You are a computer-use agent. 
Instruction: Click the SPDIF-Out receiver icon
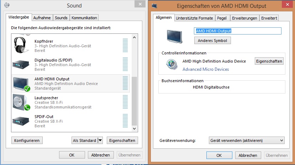(x=21, y=121)
